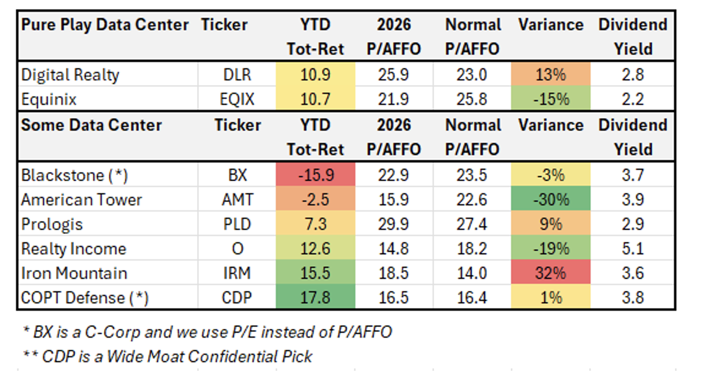Click Realty Income's 5.1 dividend yield
720x379 pixels.
(633, 249)
